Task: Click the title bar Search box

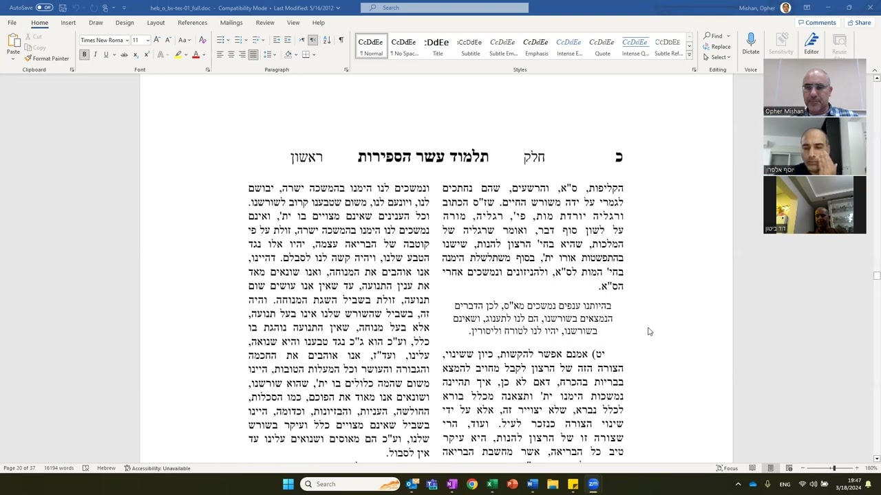Action: tap(445, 8)
